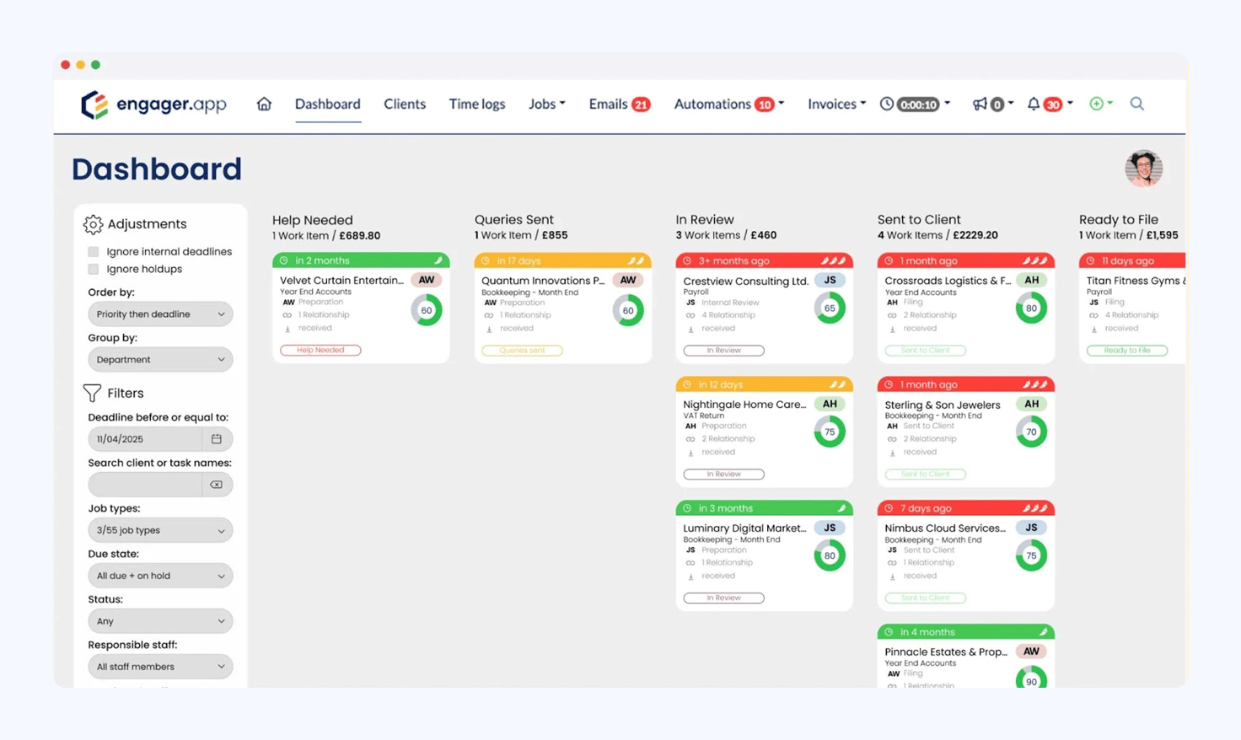
Task: Click progress ring 80 on Crossroads card
Action: pyautogui.click(x=1031, y=308)
